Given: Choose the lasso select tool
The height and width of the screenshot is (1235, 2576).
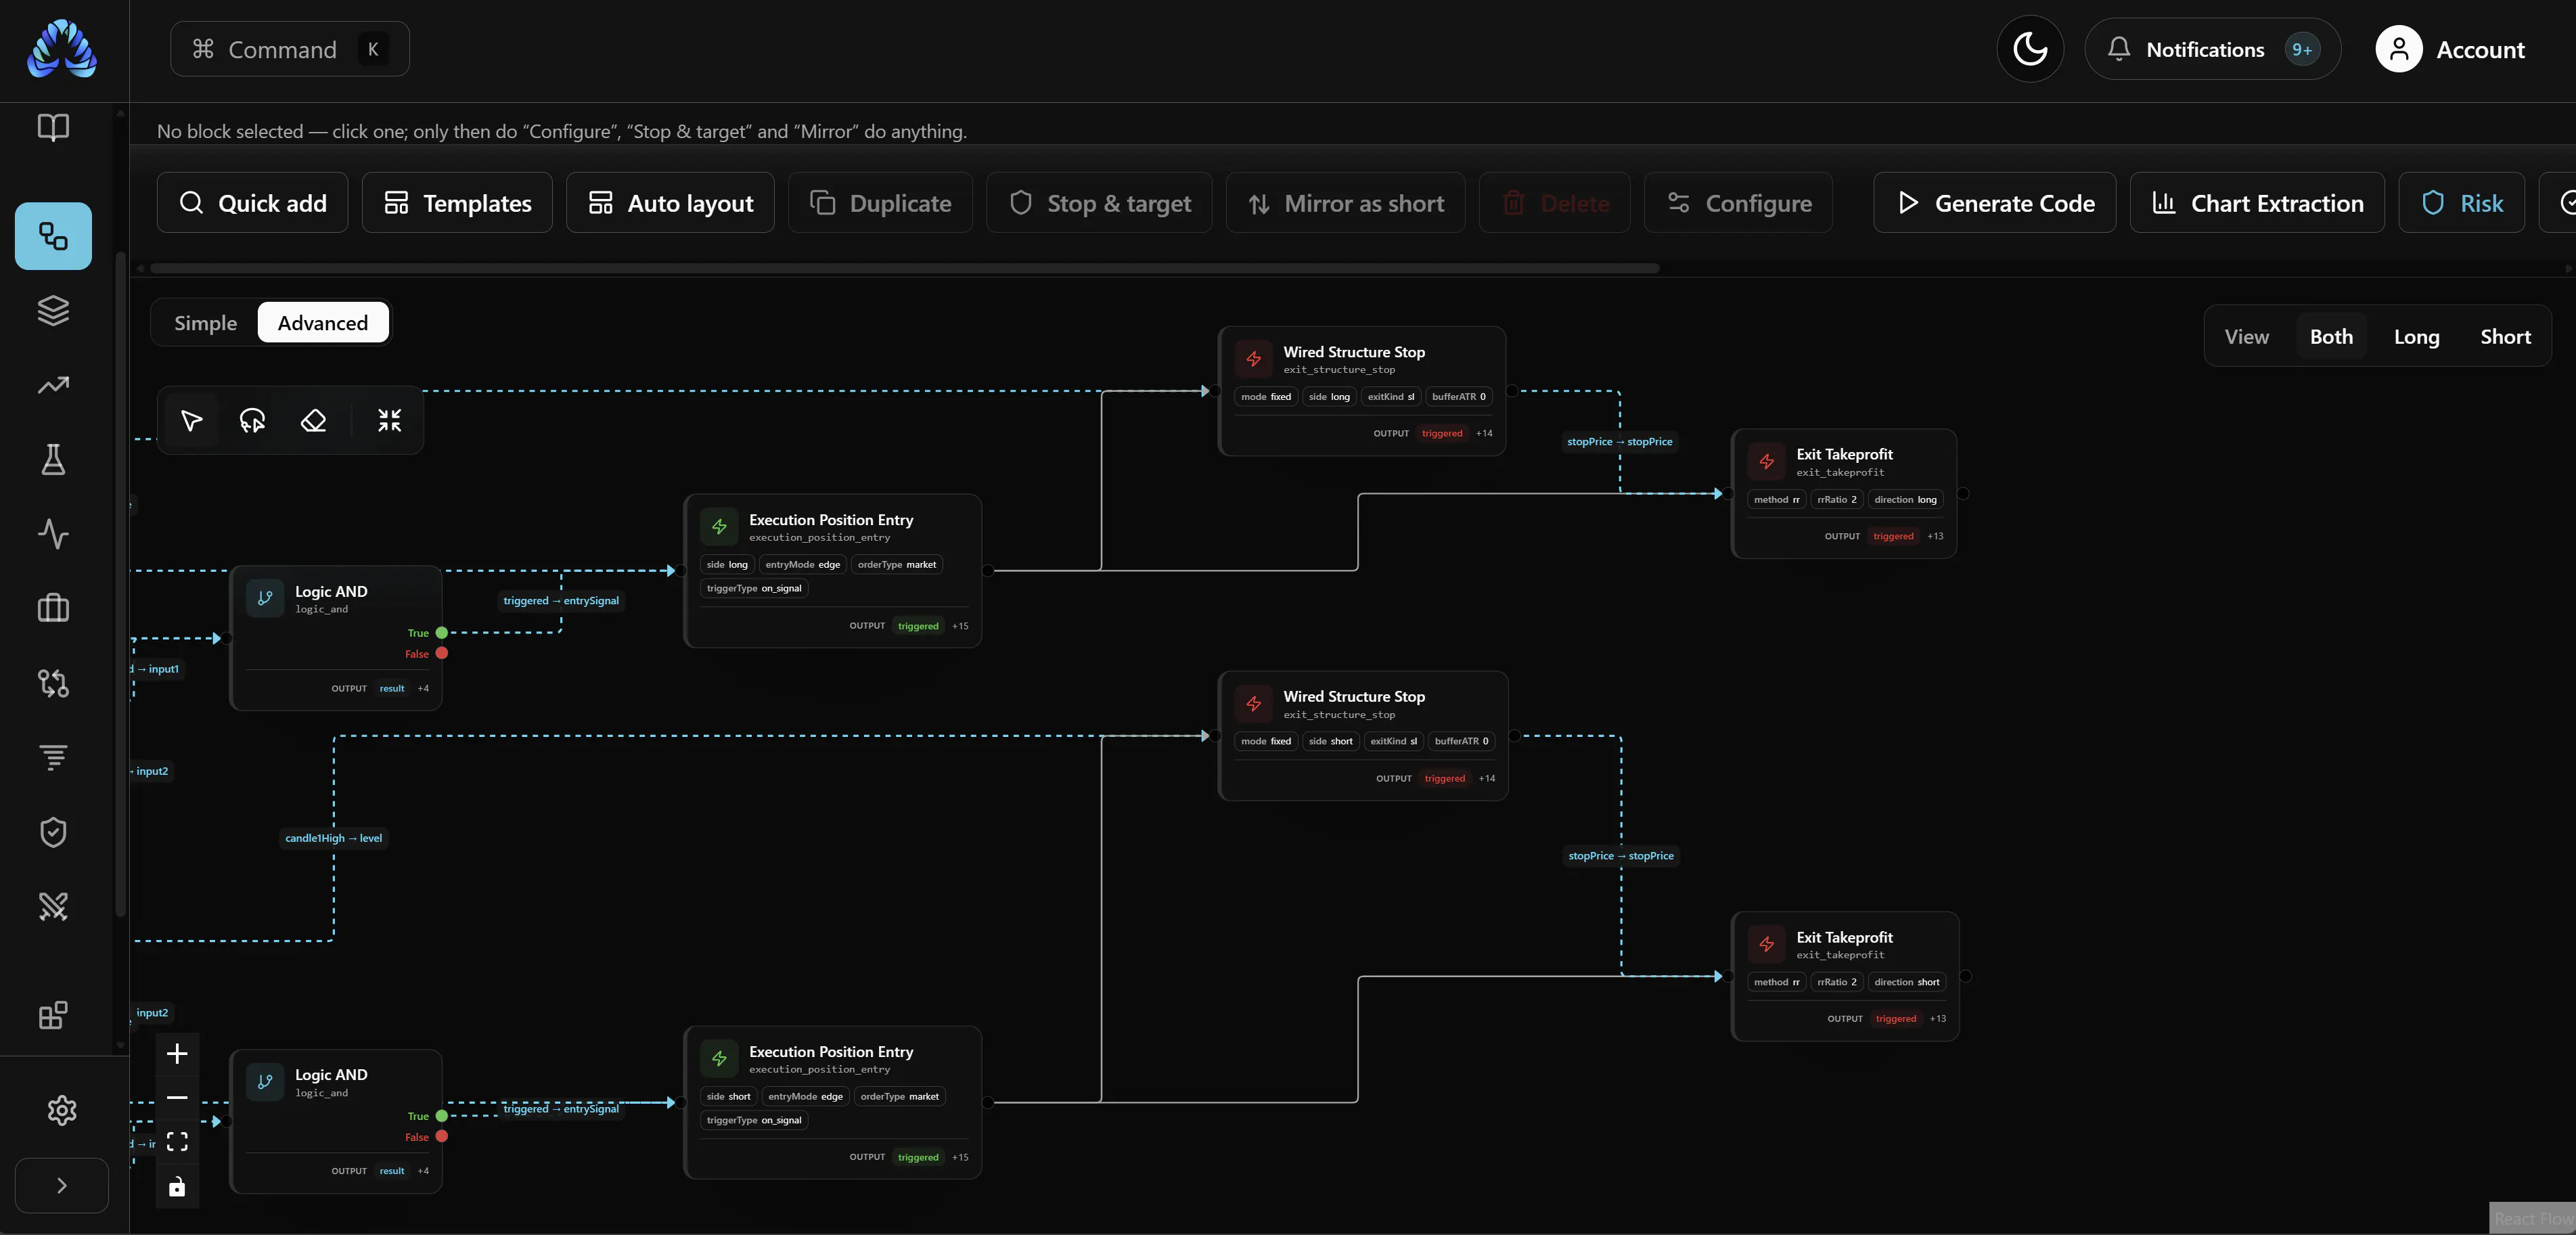Looking at the screenshot, I should [x=252, y=421].
